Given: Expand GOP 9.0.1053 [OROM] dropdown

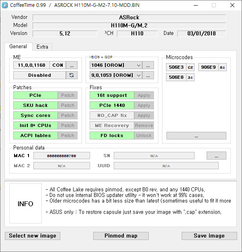Looking at the screenshot, I should pyautogui.click(x=116, y=75).
